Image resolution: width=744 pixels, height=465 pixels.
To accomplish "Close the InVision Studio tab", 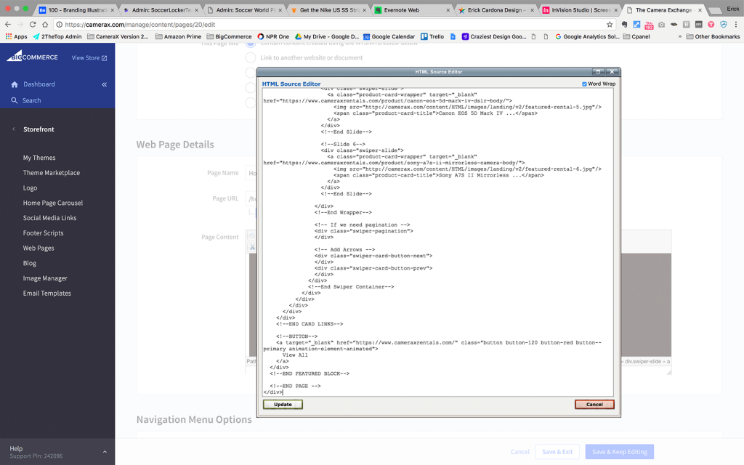I will click(616, 10).
